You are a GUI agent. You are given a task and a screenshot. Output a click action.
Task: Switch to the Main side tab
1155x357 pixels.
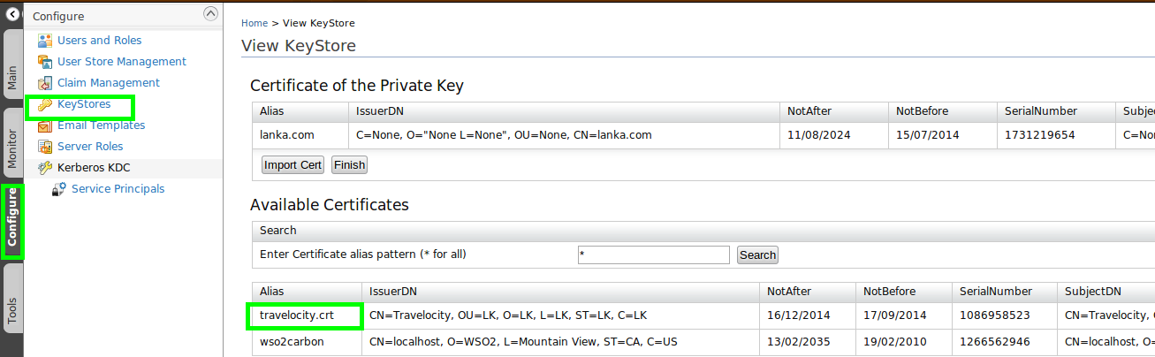(x=12, y=79)
